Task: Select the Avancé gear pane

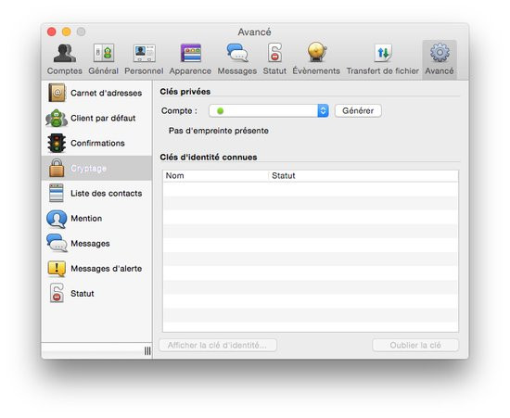Action: (440, 59)
